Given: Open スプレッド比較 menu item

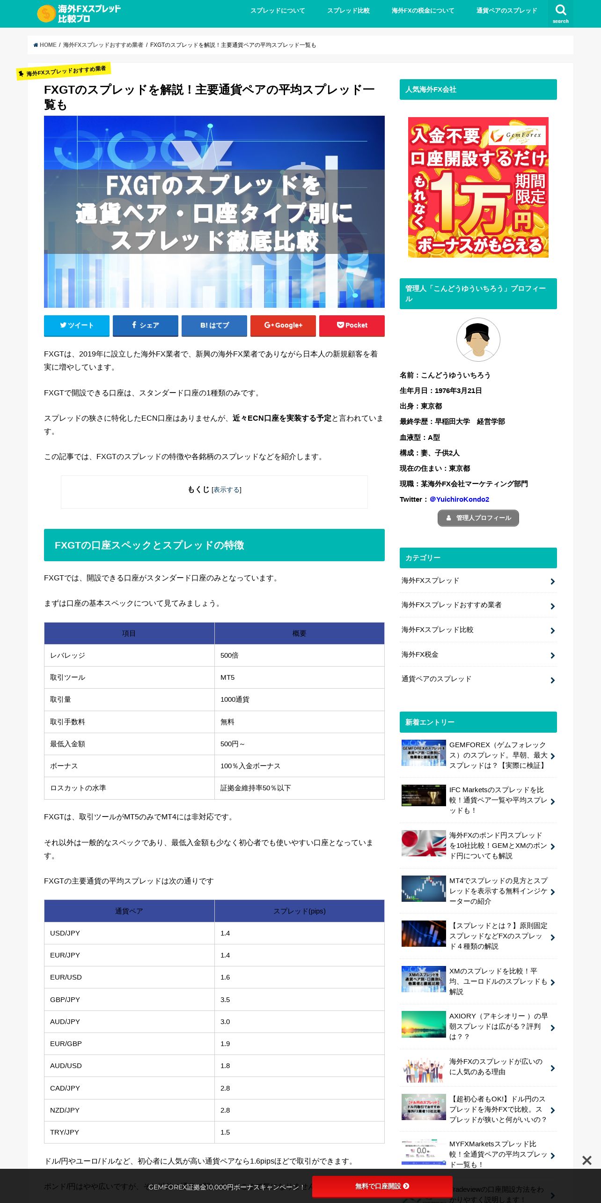Looking at the screenshot, I should click(x=348, y=11).
